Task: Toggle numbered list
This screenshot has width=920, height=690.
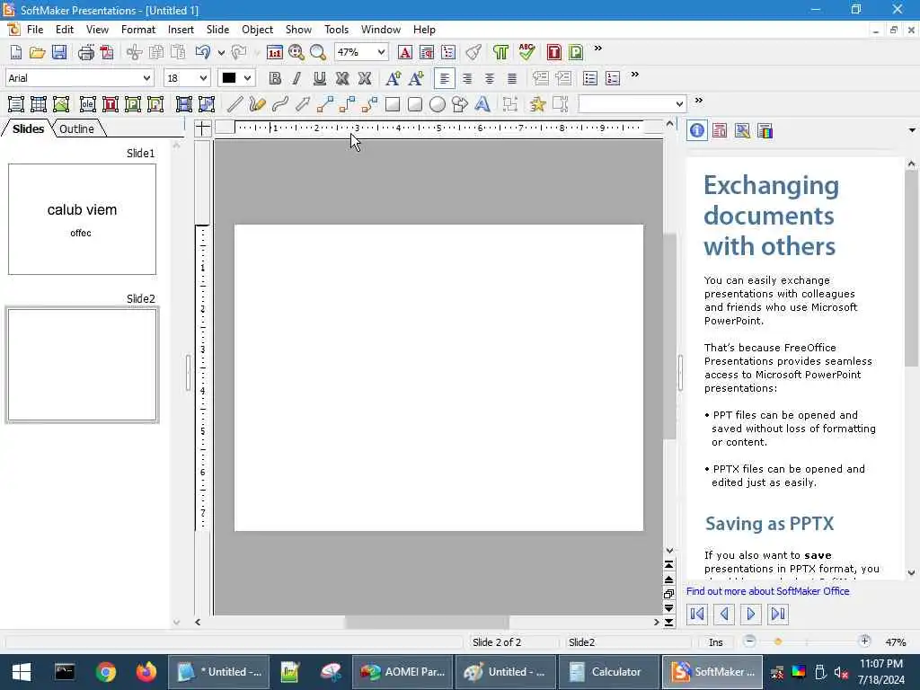Action: [x=613, y=78]
